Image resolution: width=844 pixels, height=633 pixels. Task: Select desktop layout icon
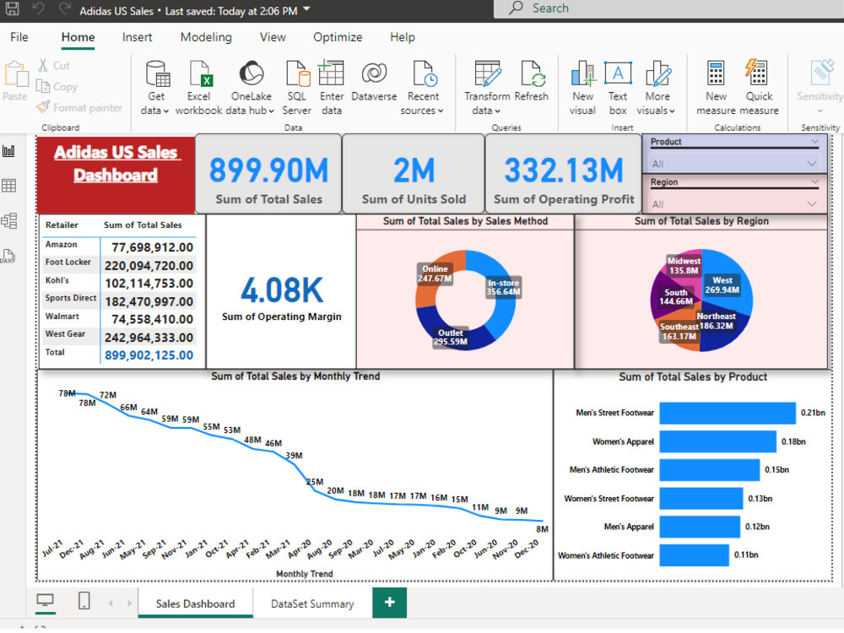click(x=46, y=600)
